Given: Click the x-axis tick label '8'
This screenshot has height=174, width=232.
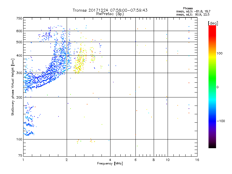Looking at the screenshot, I should 154,160.
